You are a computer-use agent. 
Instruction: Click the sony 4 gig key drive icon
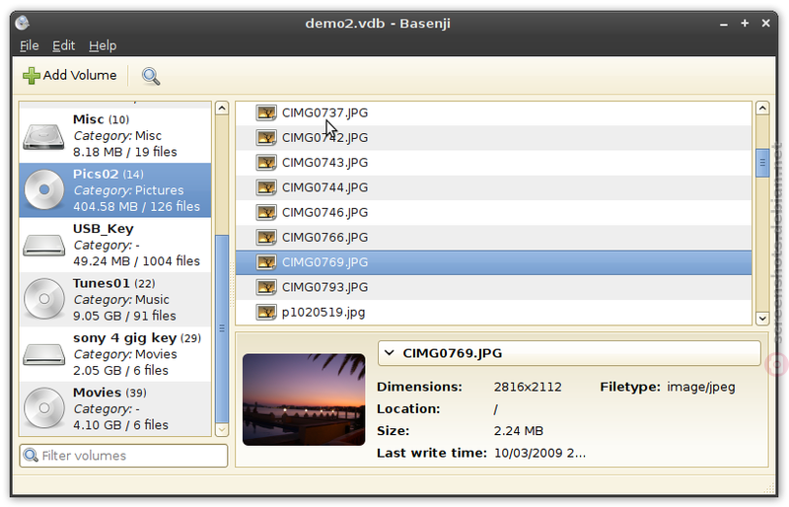(x=43, y=354)
